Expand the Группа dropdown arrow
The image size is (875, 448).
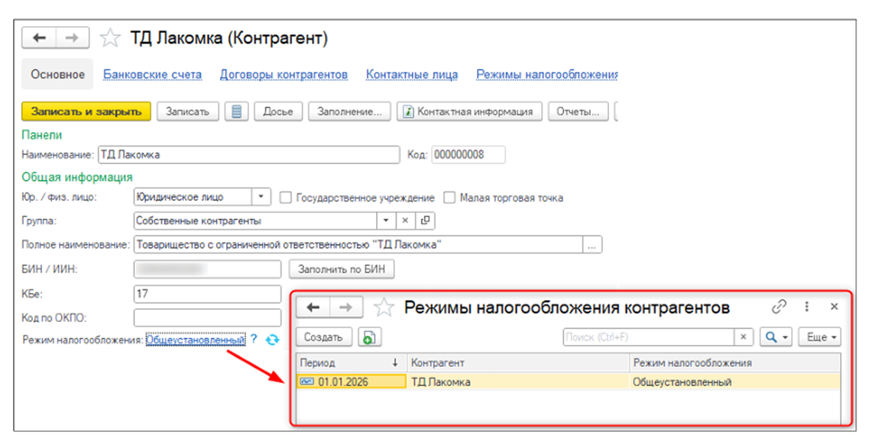tap(386, 221)
